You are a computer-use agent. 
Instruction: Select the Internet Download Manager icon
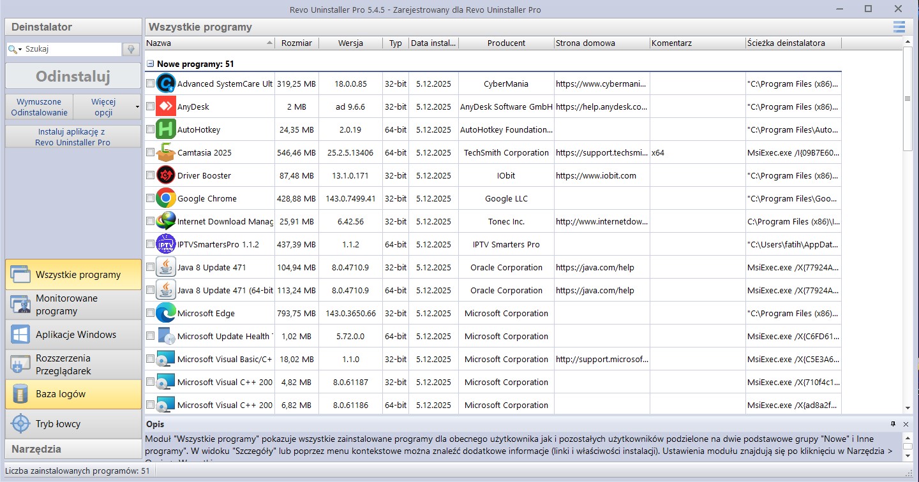pos(166,221)
